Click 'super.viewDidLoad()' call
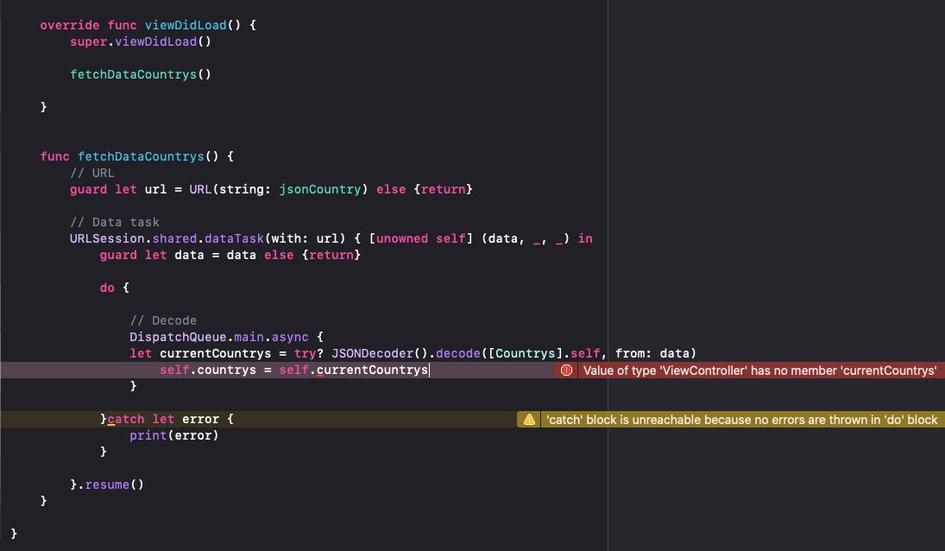Image resolution: width=945 pixels, height=551 pixels. point(141,41)
